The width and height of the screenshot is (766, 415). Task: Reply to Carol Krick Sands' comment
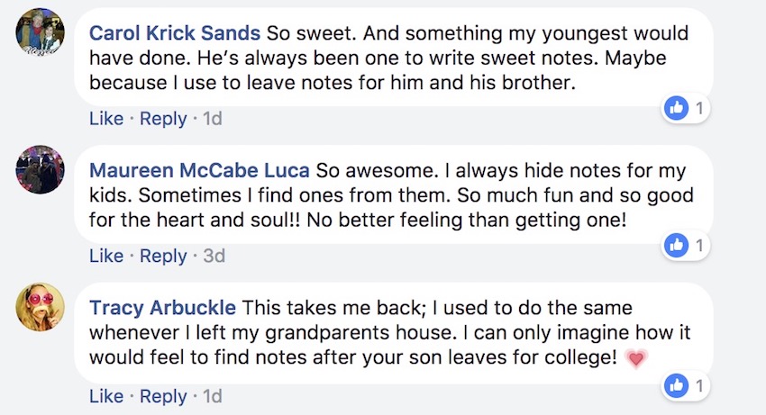[x=163, y=119]
